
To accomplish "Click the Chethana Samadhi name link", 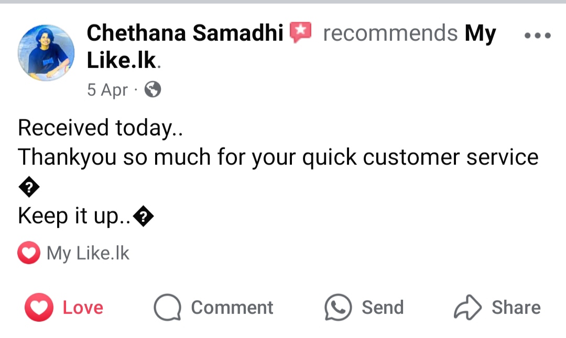I will click(x=184, y=33).
